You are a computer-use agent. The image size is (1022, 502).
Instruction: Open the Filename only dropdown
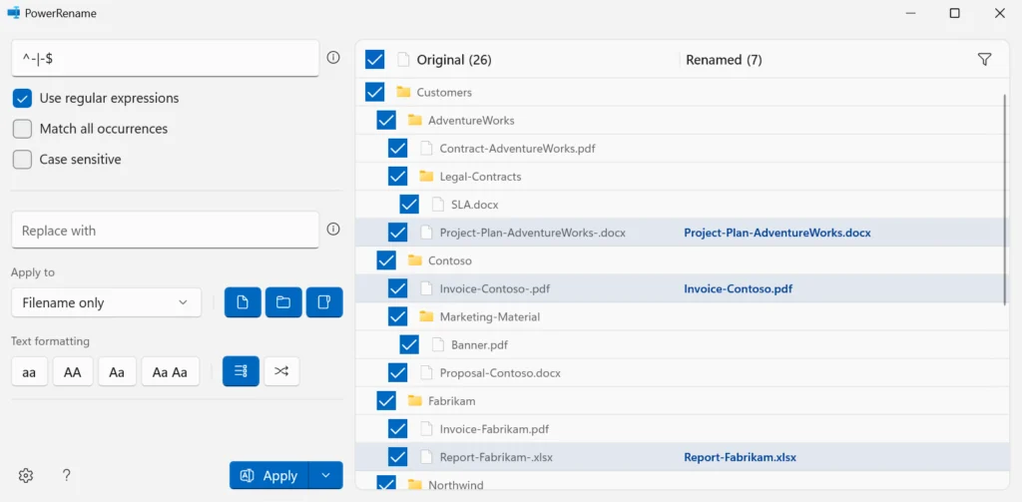click(x=106, y=302)
